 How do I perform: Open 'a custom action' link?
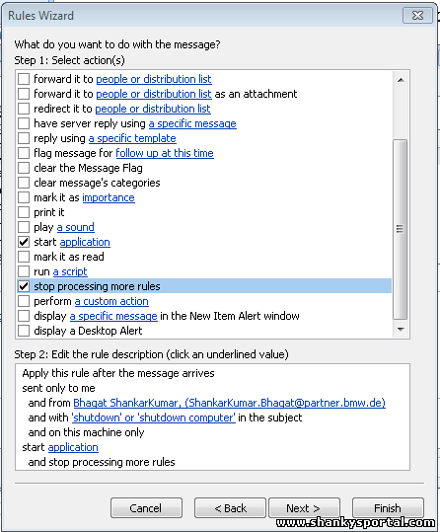point(111,301)
